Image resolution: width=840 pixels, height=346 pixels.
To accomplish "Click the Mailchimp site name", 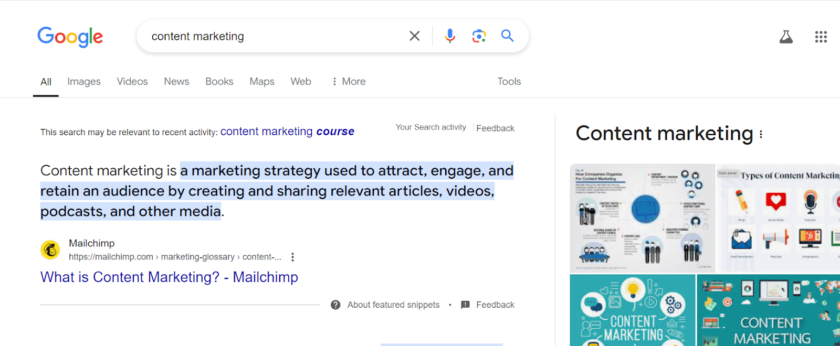I will pyautogui.click(x=92, y=243).
